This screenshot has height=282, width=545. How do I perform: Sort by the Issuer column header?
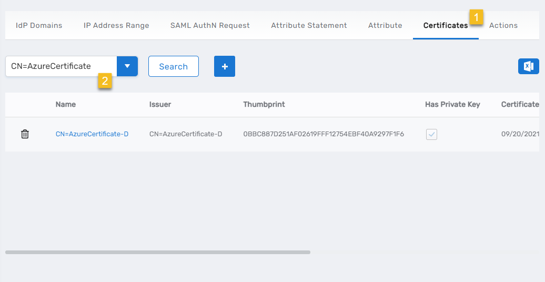pos(160,104)
